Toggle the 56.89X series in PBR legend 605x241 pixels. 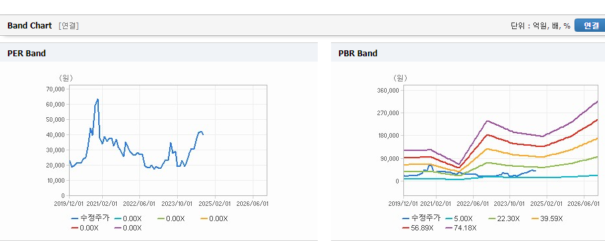[x=418, y=228]
